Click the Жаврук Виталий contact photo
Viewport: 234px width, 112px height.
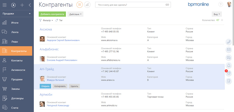point(42,79)
